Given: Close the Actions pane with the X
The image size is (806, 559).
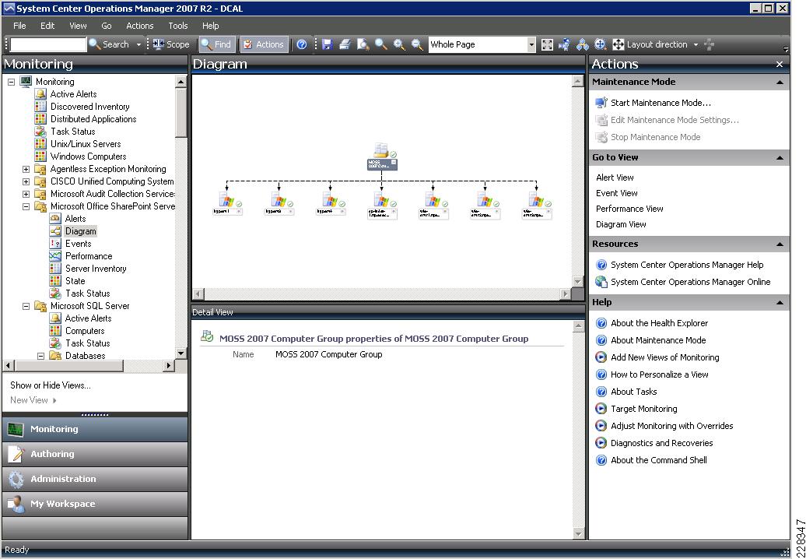Looking at the screenshot, I should (780, 65).
